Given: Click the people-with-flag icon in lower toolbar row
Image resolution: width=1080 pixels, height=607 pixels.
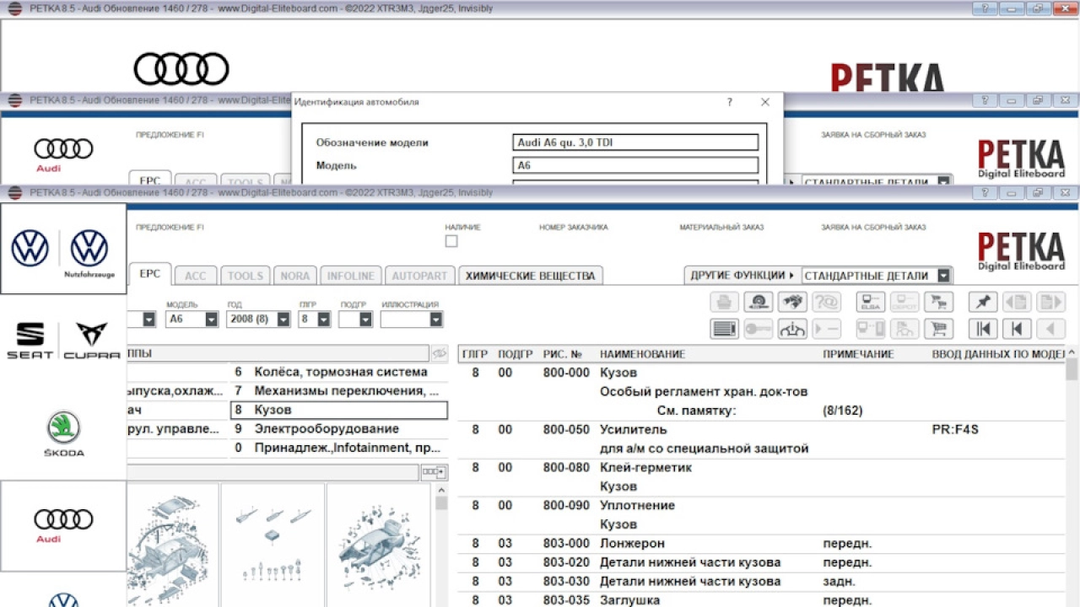Looking at the screenshot, I should [904, 329].
